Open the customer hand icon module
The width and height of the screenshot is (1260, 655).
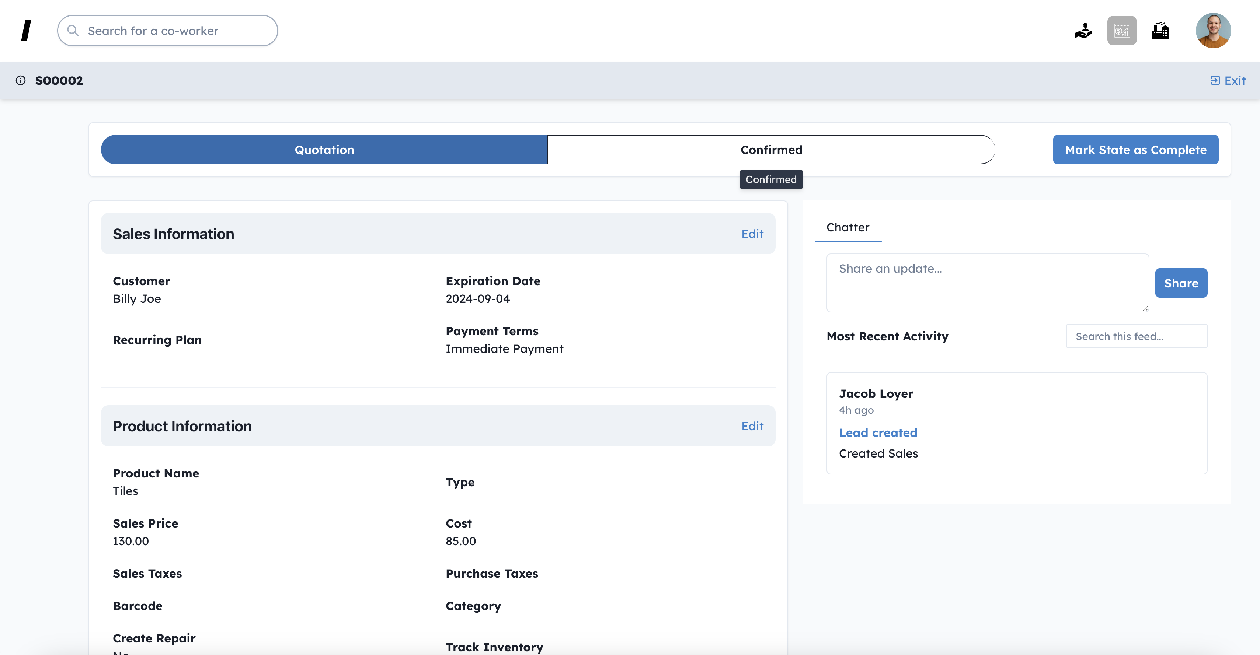pos(1083,31)
